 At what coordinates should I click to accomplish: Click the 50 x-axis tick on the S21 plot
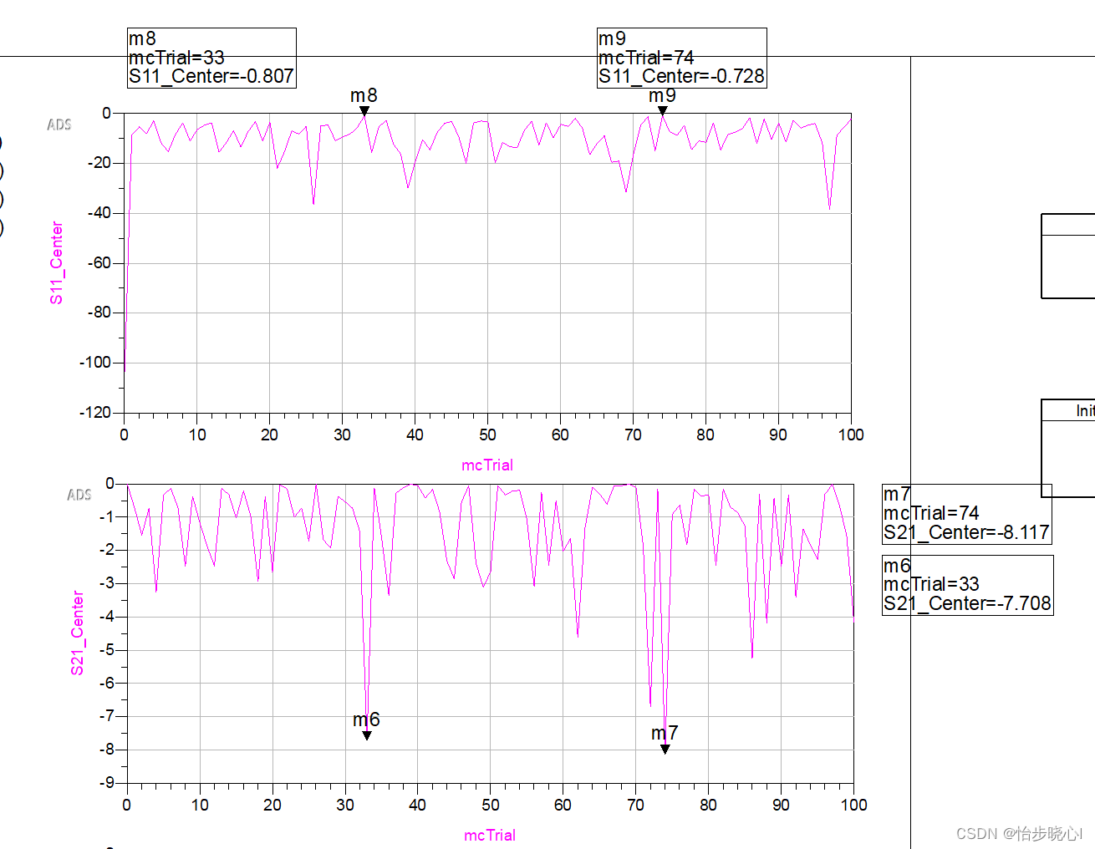(490, 805)
